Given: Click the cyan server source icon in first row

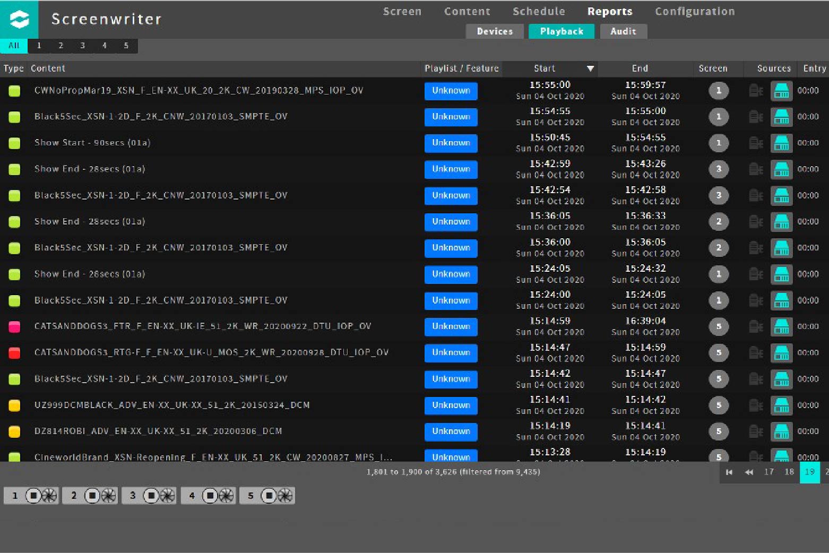Looking at the screenshot, I should pyautogui.click(x=781, y=91).
